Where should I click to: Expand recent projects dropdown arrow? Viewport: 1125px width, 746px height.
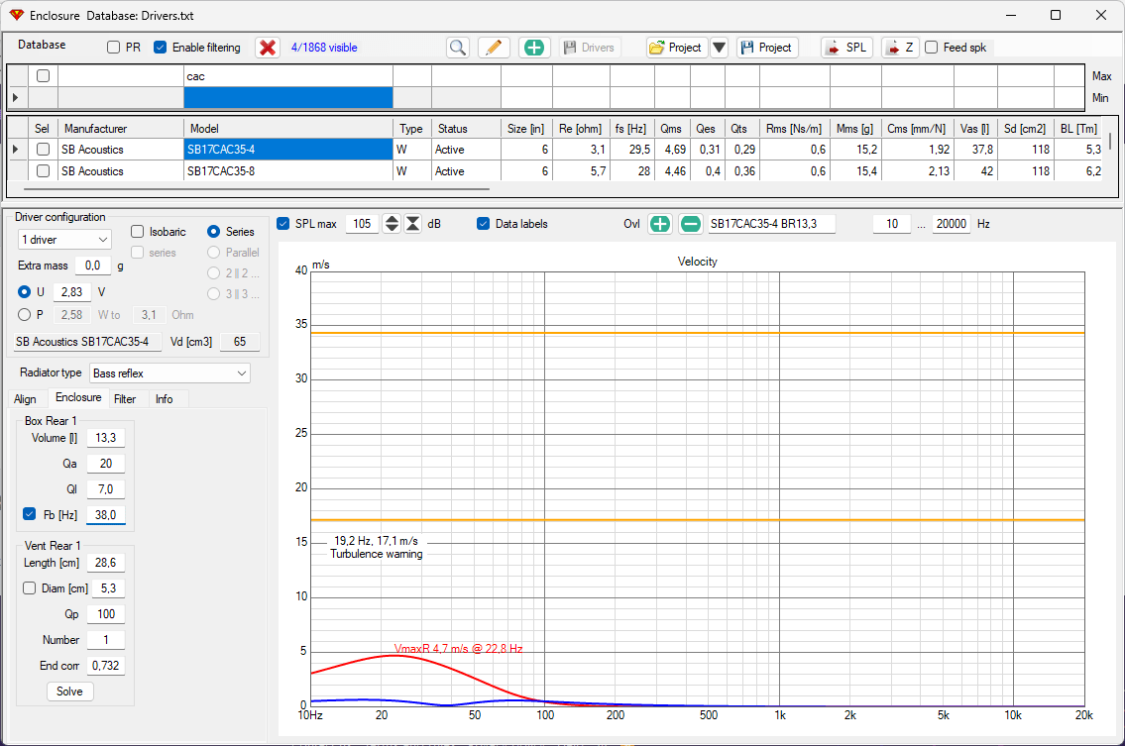[x=719, y=48]
